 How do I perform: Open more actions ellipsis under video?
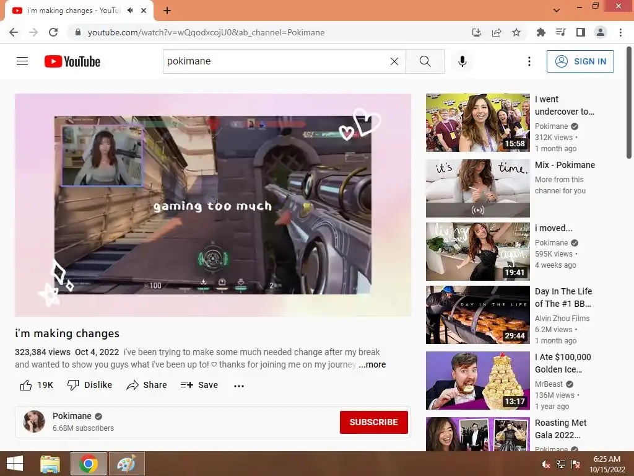coord(239,386)
